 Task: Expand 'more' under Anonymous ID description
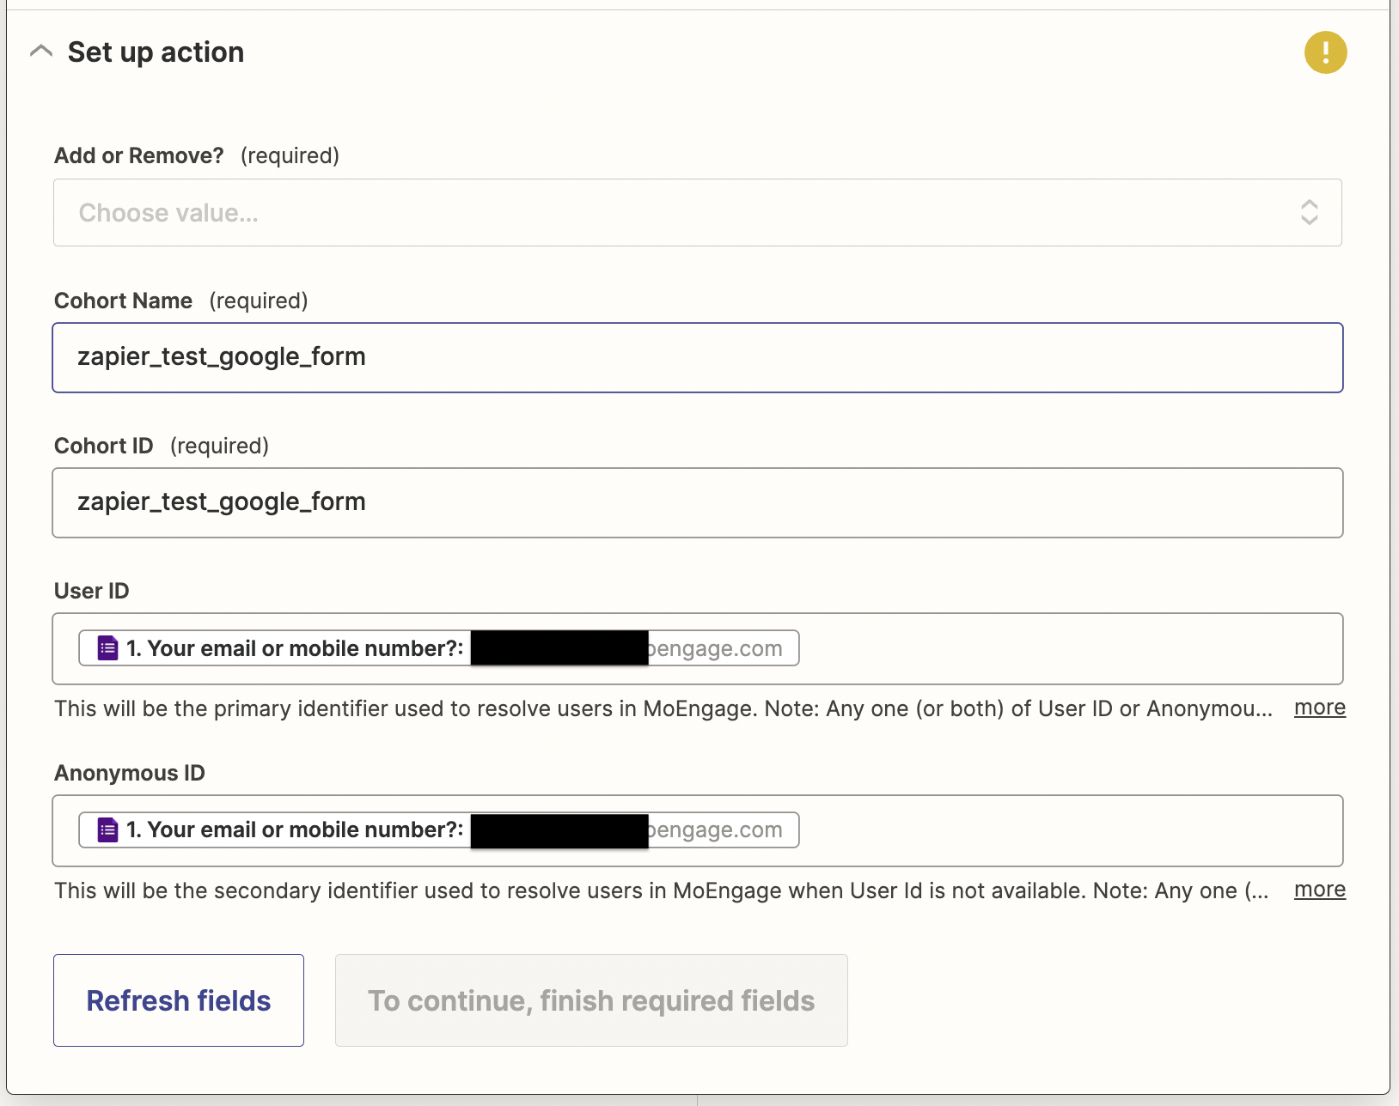click(1319, 890)
